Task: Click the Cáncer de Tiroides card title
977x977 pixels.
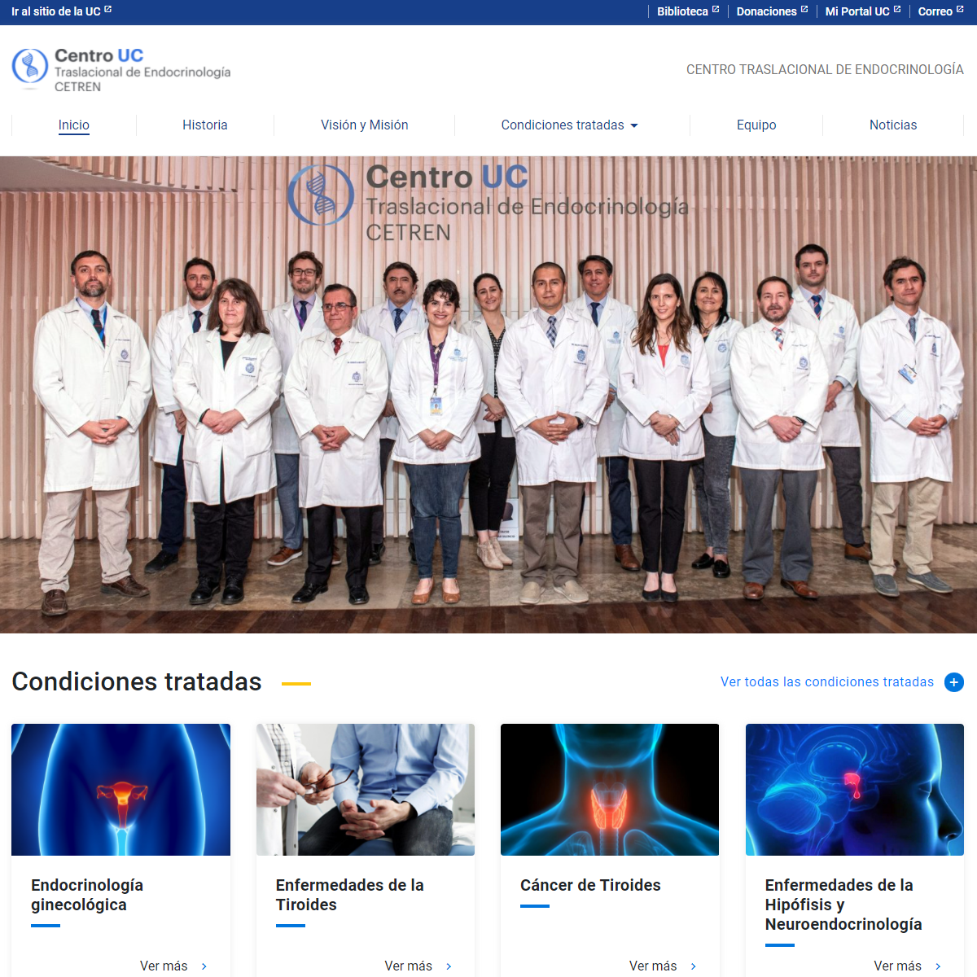Action: (590, 885)
